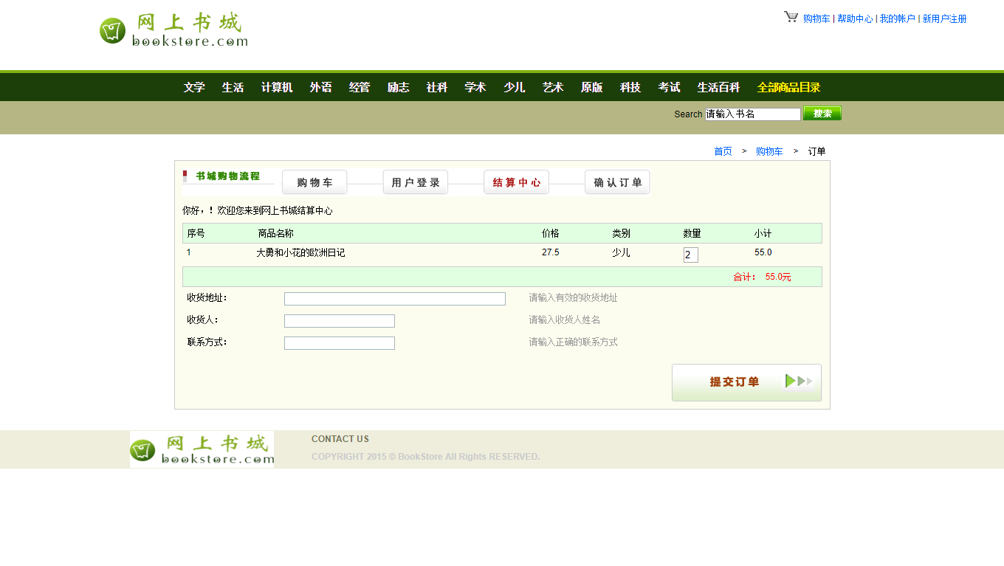Image resolution: width=1004 pixels, height=566 pixels.
Task: Select the 外语 category
Action: point(320,87)
